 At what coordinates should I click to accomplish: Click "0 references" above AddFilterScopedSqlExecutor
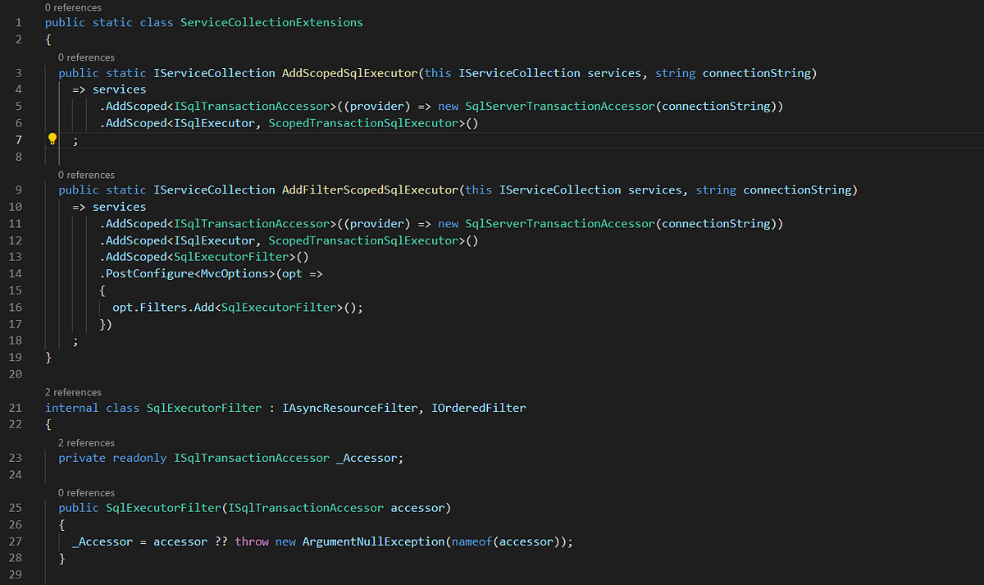click(85, 174)
